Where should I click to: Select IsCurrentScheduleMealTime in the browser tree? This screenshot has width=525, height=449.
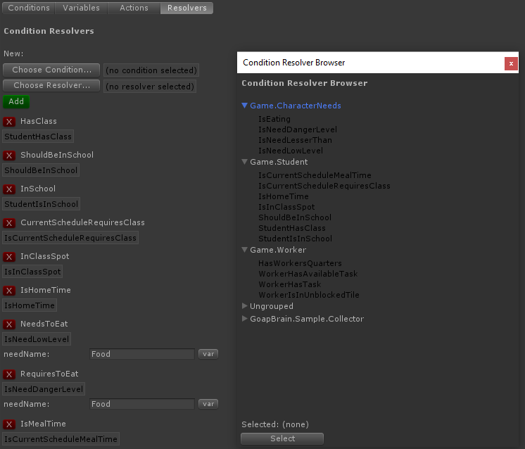pos(315,175)
